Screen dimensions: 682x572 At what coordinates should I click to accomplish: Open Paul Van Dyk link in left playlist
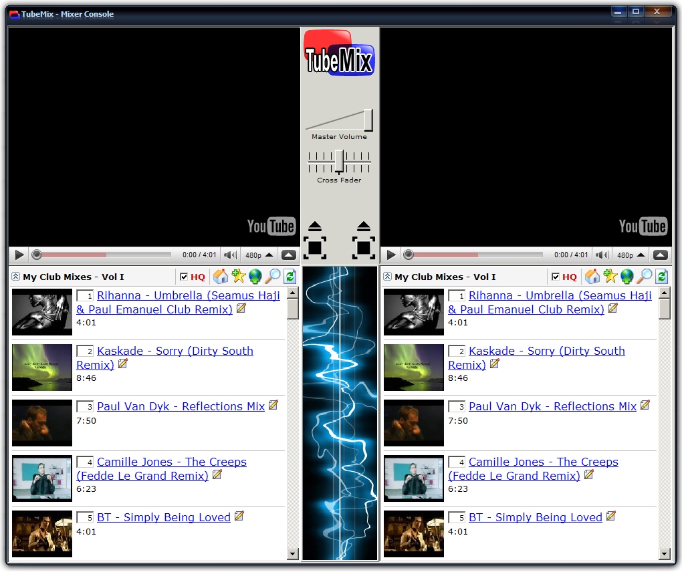181,406
